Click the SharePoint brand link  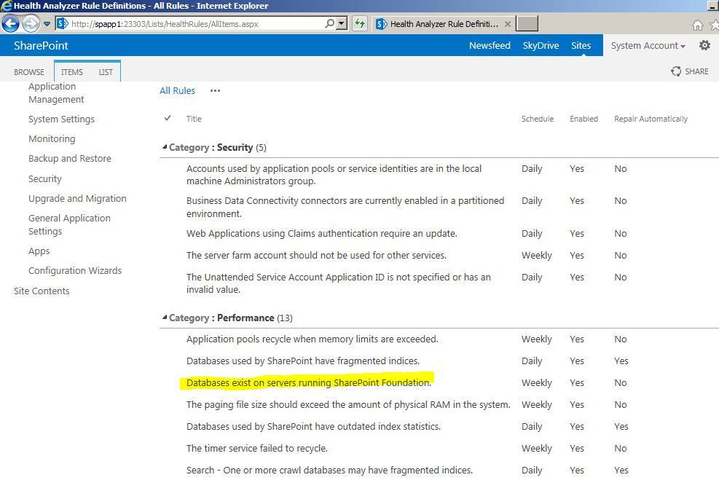(41, 45)
